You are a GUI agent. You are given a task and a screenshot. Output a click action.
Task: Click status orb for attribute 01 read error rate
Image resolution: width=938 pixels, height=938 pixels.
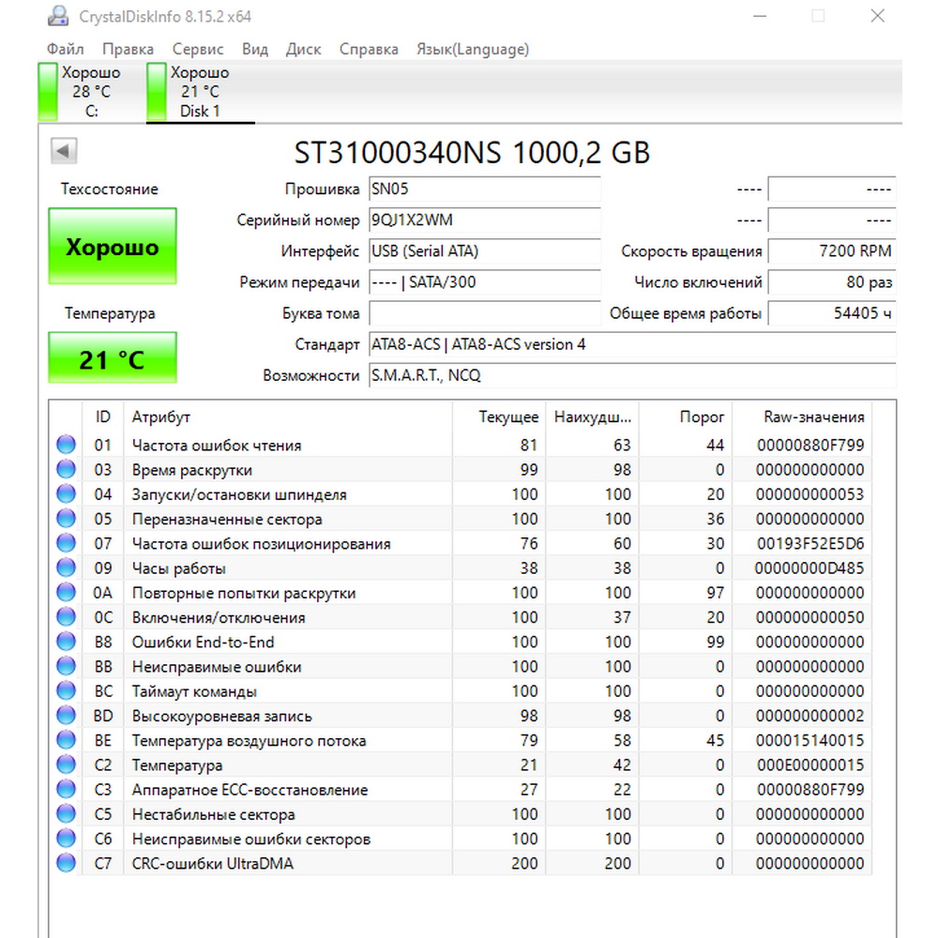tap(66, 445)
